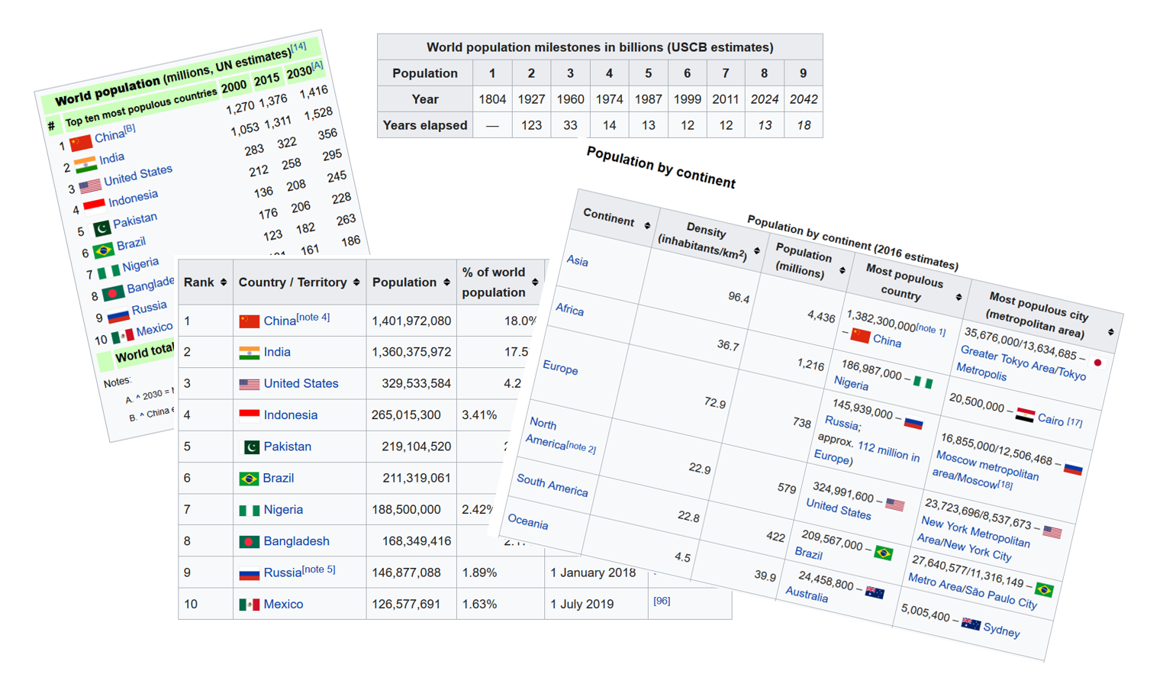This screenshot has width=1163, height=687.
Task: Open the Africa continent link
Action: [569, 309]
